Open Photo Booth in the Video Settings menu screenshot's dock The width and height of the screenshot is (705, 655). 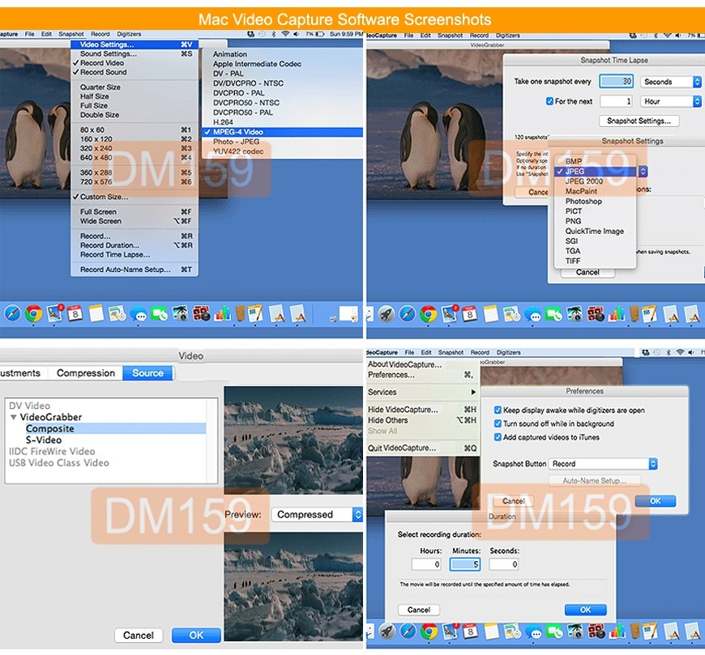coord(201,313)
